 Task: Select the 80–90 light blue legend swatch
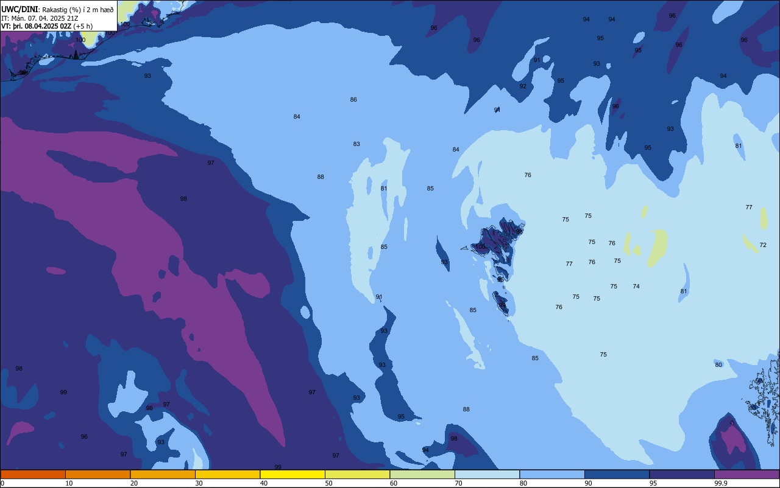(552, 474)
